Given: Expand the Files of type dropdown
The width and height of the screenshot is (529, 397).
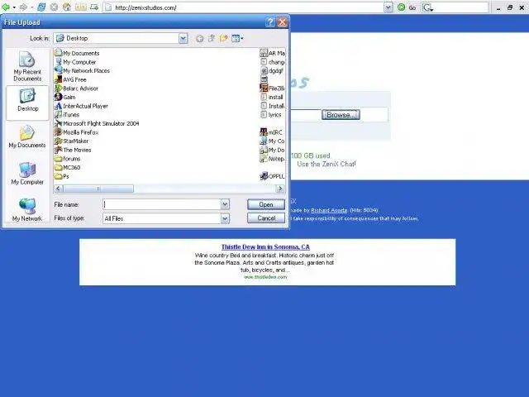Looking at the screenshot, I should coord(225,218).
